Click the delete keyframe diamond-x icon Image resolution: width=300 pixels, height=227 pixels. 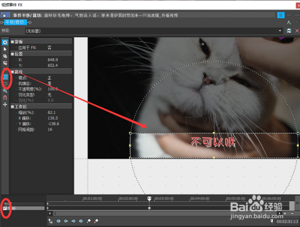pos(96,221)
